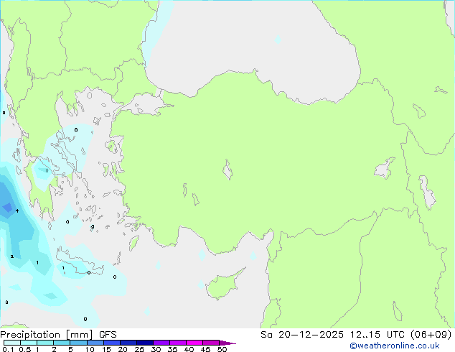Screen dimensions: 455x352
Task: Click the 2 mm legend color swatch
Action: (62, 343)
